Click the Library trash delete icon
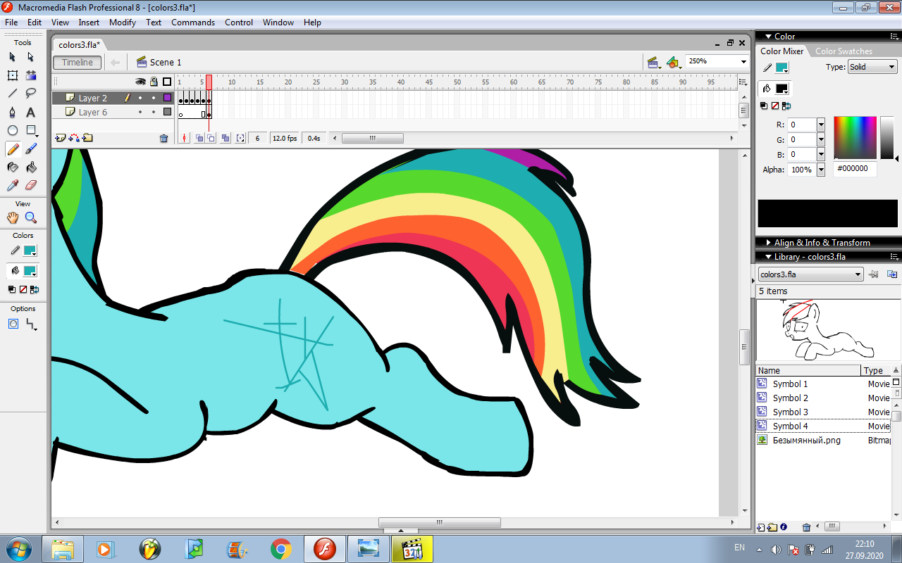The width and height of the screenshot is (902, 563). [807, 527]
